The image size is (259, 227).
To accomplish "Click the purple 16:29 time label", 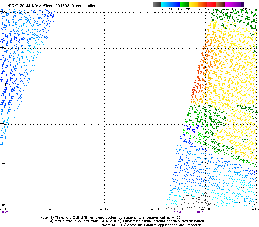I will click(x=200, y=212).
